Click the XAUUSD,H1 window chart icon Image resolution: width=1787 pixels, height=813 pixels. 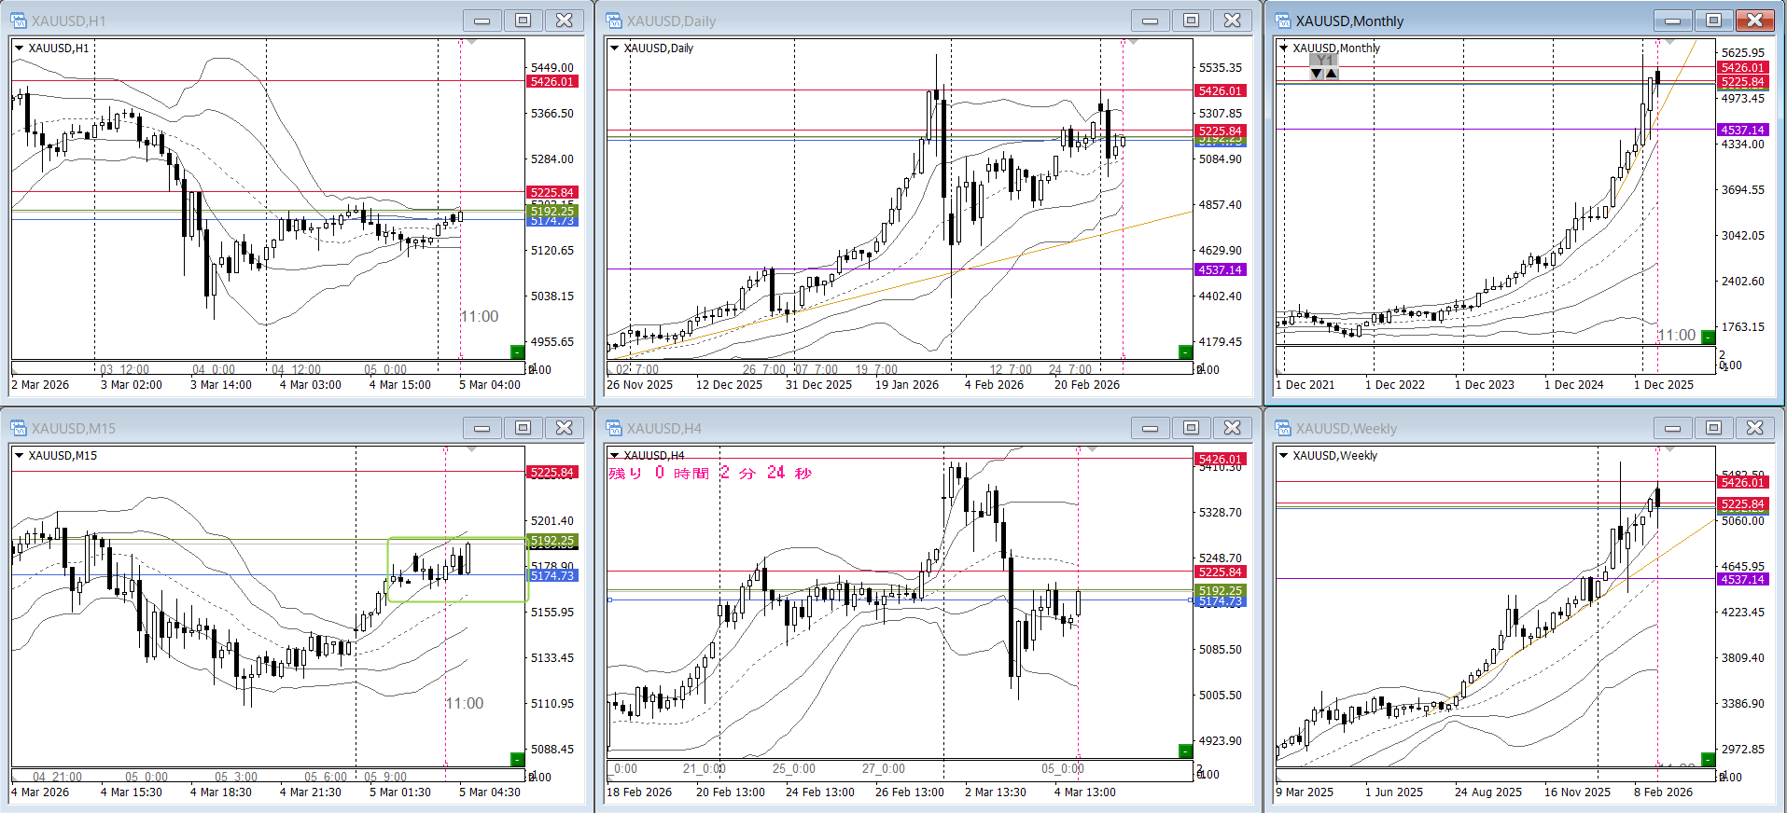point(19,21)
